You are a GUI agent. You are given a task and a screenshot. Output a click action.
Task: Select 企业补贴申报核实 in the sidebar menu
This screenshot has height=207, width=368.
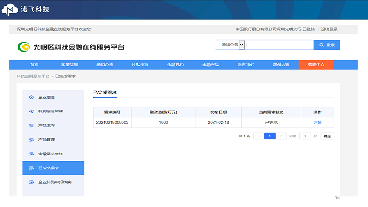click(x=53, y=182)
